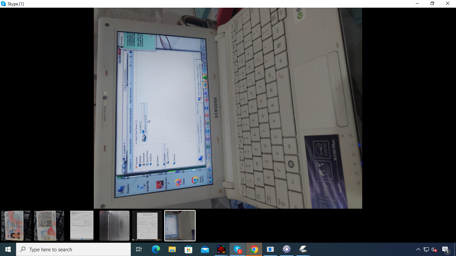Open the scanner app taskbar icon

[303, 249]
